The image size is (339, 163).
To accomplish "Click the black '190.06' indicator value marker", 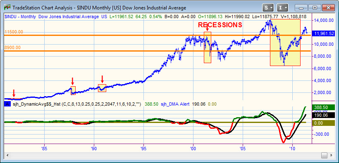I will point(324,115).
